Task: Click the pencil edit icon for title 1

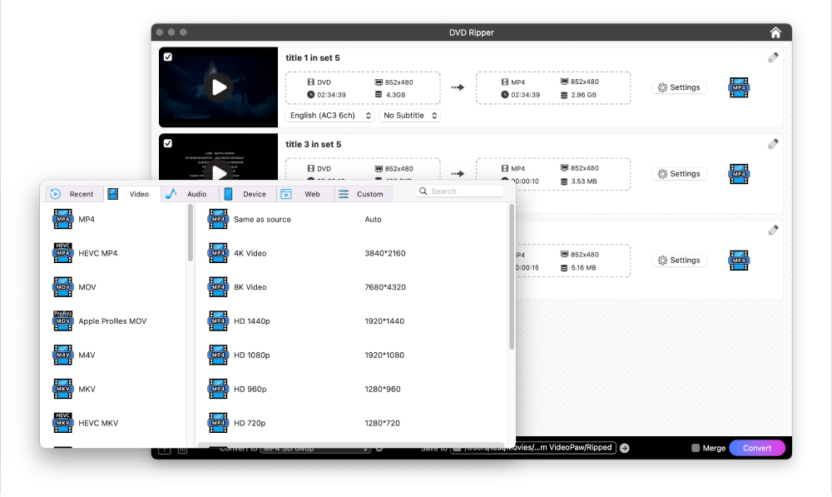Action: 774,57
